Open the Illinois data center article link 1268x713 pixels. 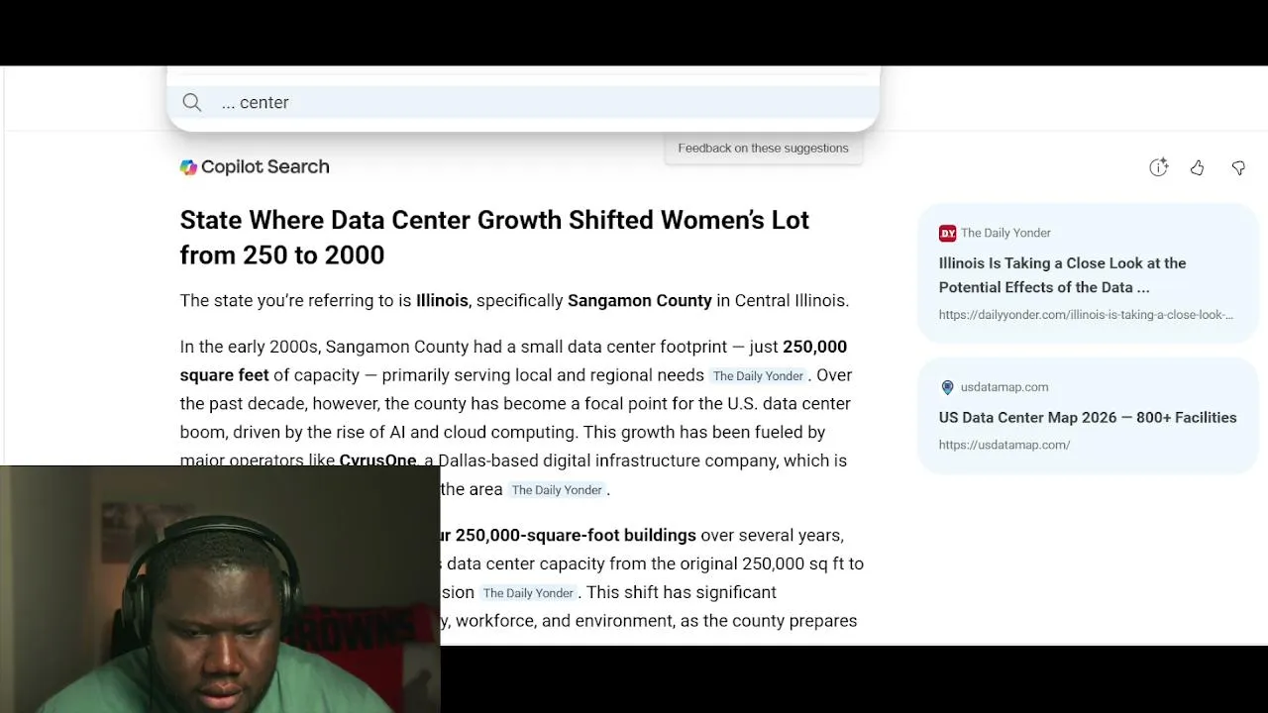pos(1062,275)
